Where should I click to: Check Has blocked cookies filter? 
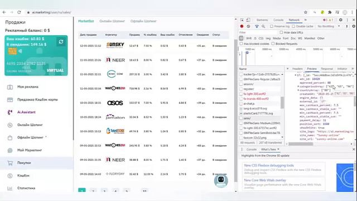241,44
